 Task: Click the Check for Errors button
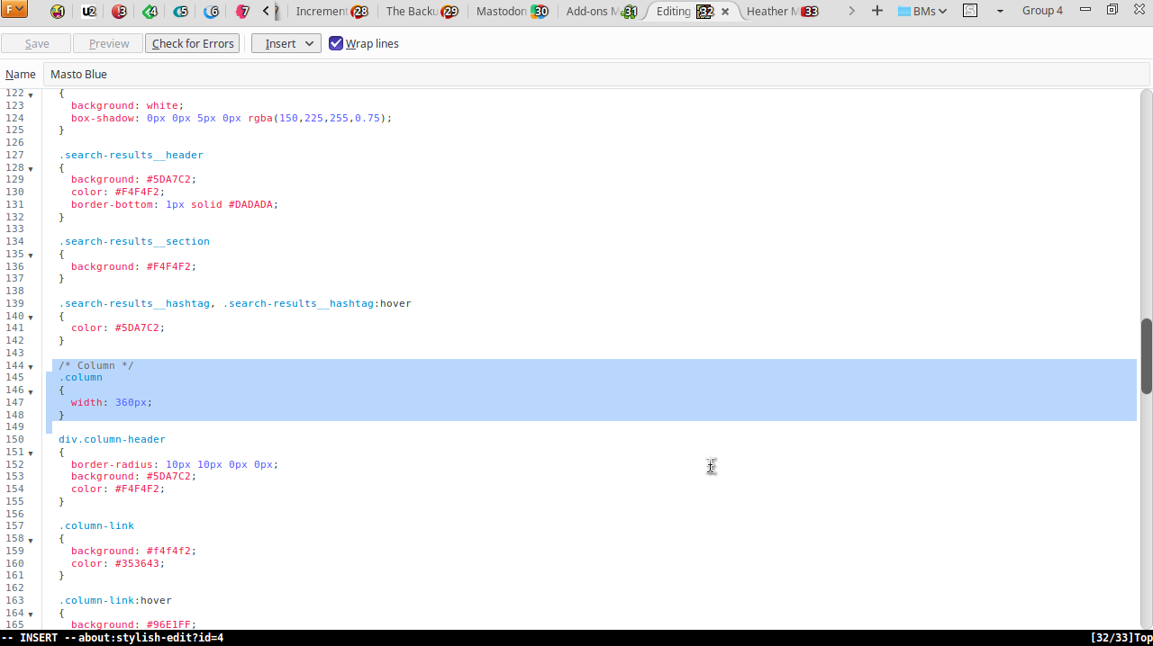click(x=193, y=43)
